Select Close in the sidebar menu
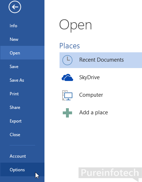142x182 pixels. 22,135
